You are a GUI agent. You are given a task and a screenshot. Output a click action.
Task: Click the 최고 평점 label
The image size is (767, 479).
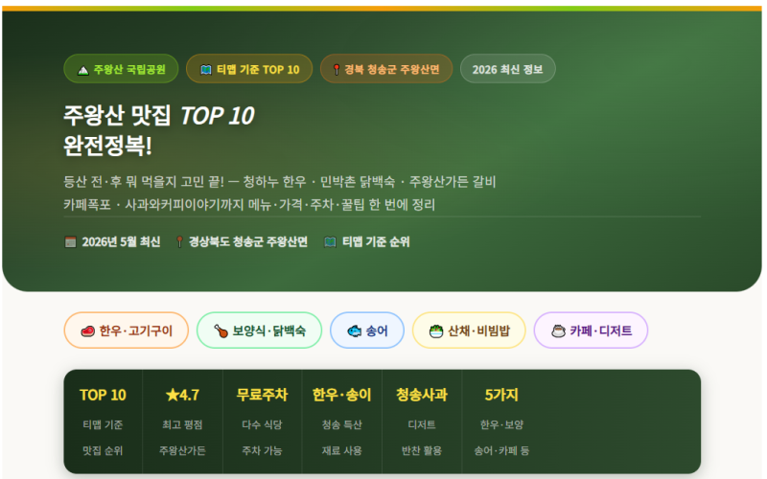coord(182,424)
